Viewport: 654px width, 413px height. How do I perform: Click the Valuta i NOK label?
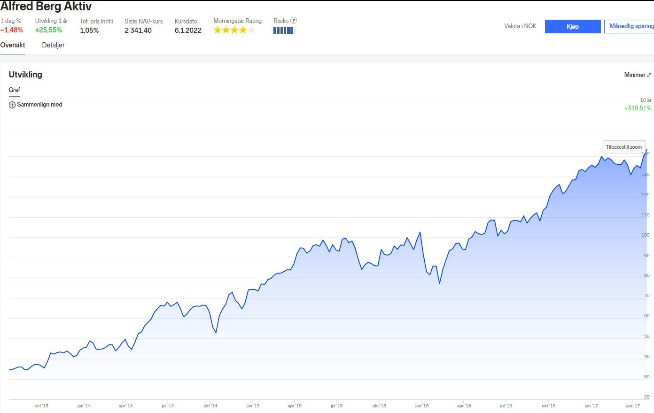tap(520, 26)
